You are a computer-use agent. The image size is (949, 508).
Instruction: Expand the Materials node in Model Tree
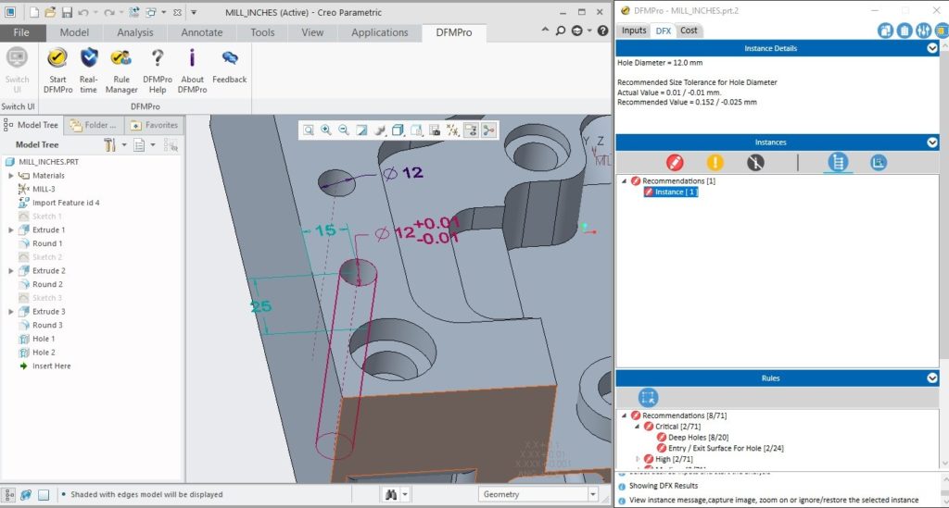point(11,176)
